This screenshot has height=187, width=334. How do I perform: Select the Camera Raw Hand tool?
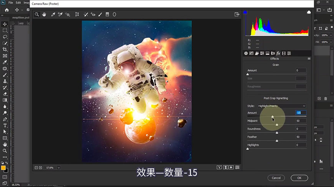[44, 15]
